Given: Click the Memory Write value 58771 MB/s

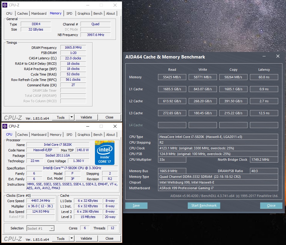Looking at the screenshot, I should (x=203, y=77).
